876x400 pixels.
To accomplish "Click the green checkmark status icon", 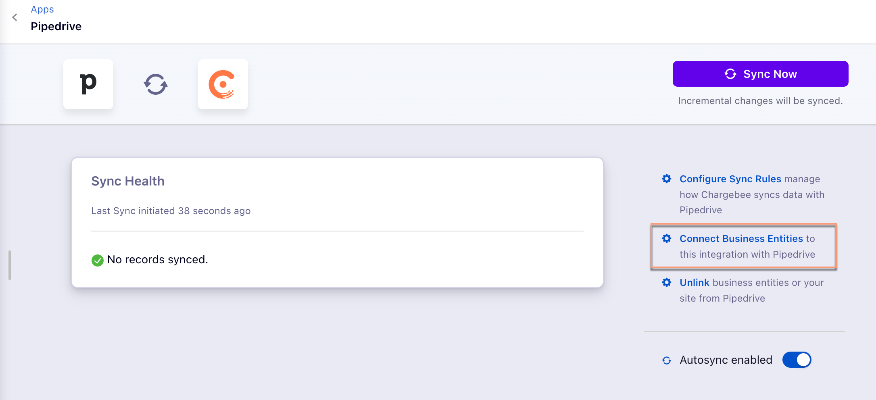I will pos(97,260).
